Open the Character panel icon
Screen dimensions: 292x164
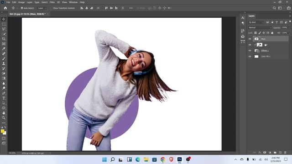pyautogui.click(x=243, y=18)
